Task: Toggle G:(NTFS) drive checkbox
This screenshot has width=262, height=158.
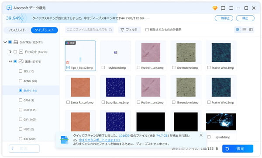Action: point(10,42)
